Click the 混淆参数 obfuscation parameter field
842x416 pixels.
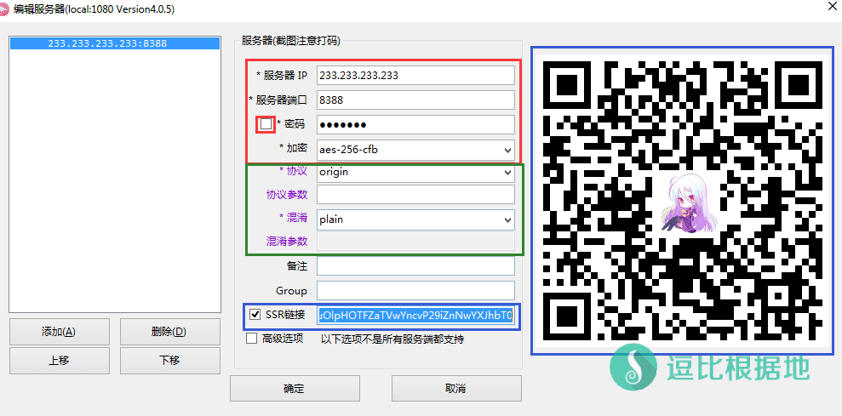pyautogui.click(x=415, y=241)
